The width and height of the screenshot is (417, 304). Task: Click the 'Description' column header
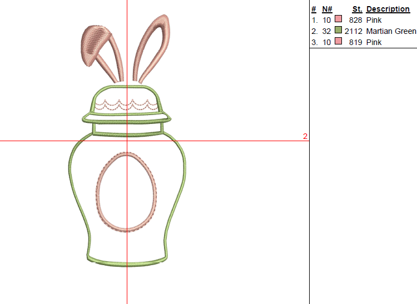tap(388, 9)
